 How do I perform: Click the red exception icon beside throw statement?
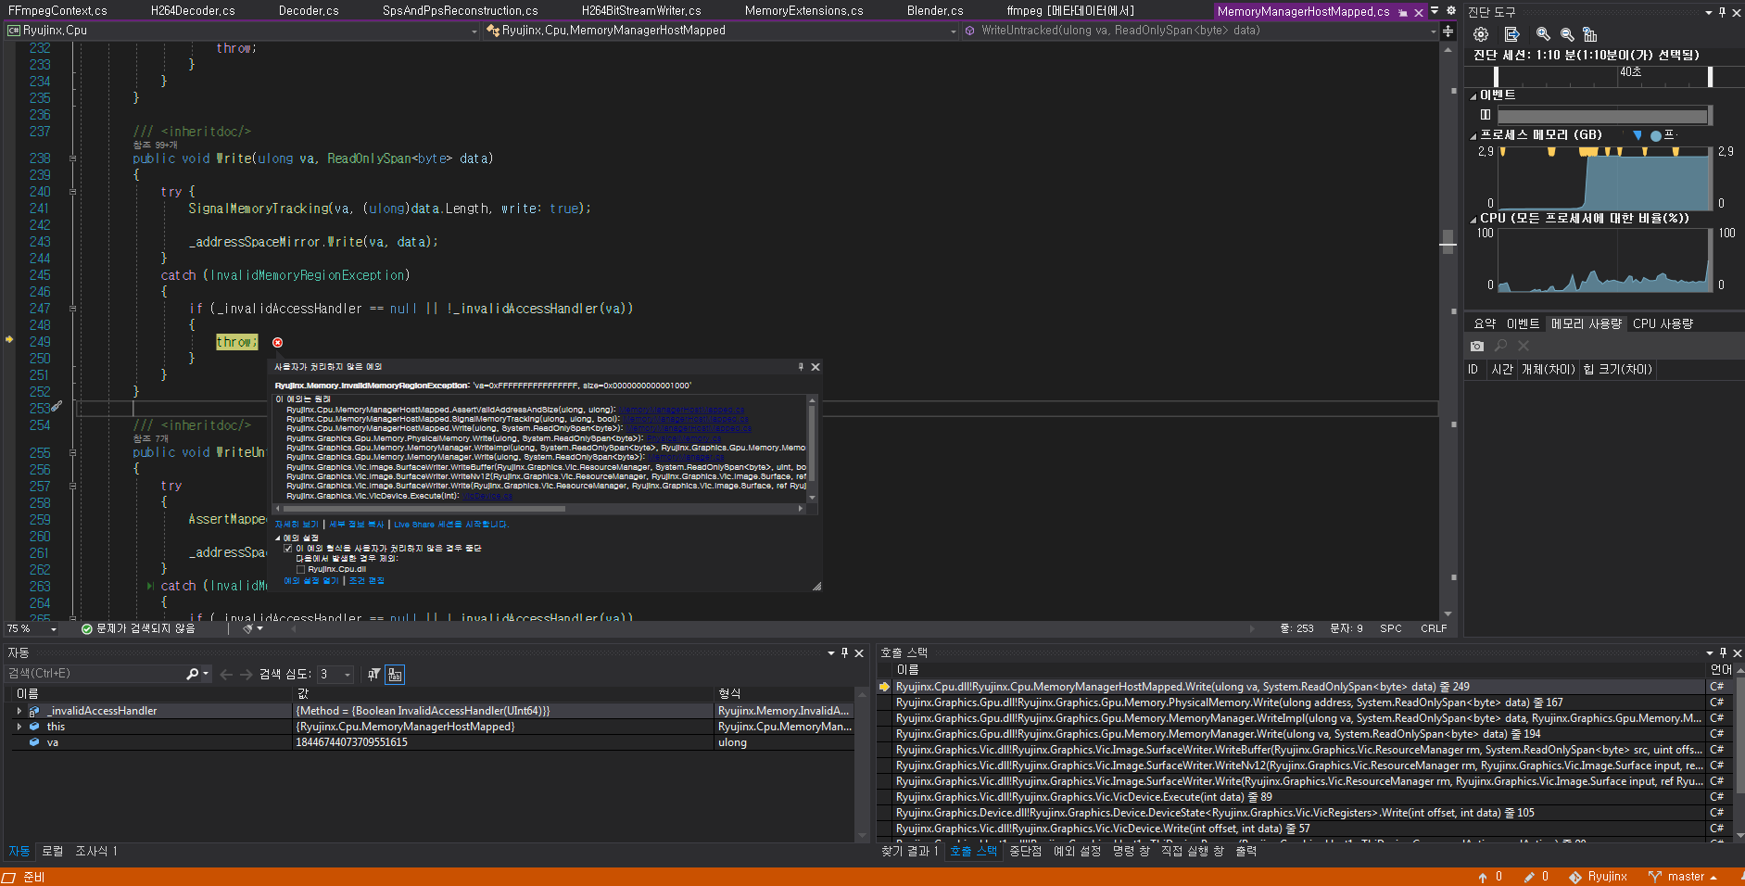(x=276, y=343)
